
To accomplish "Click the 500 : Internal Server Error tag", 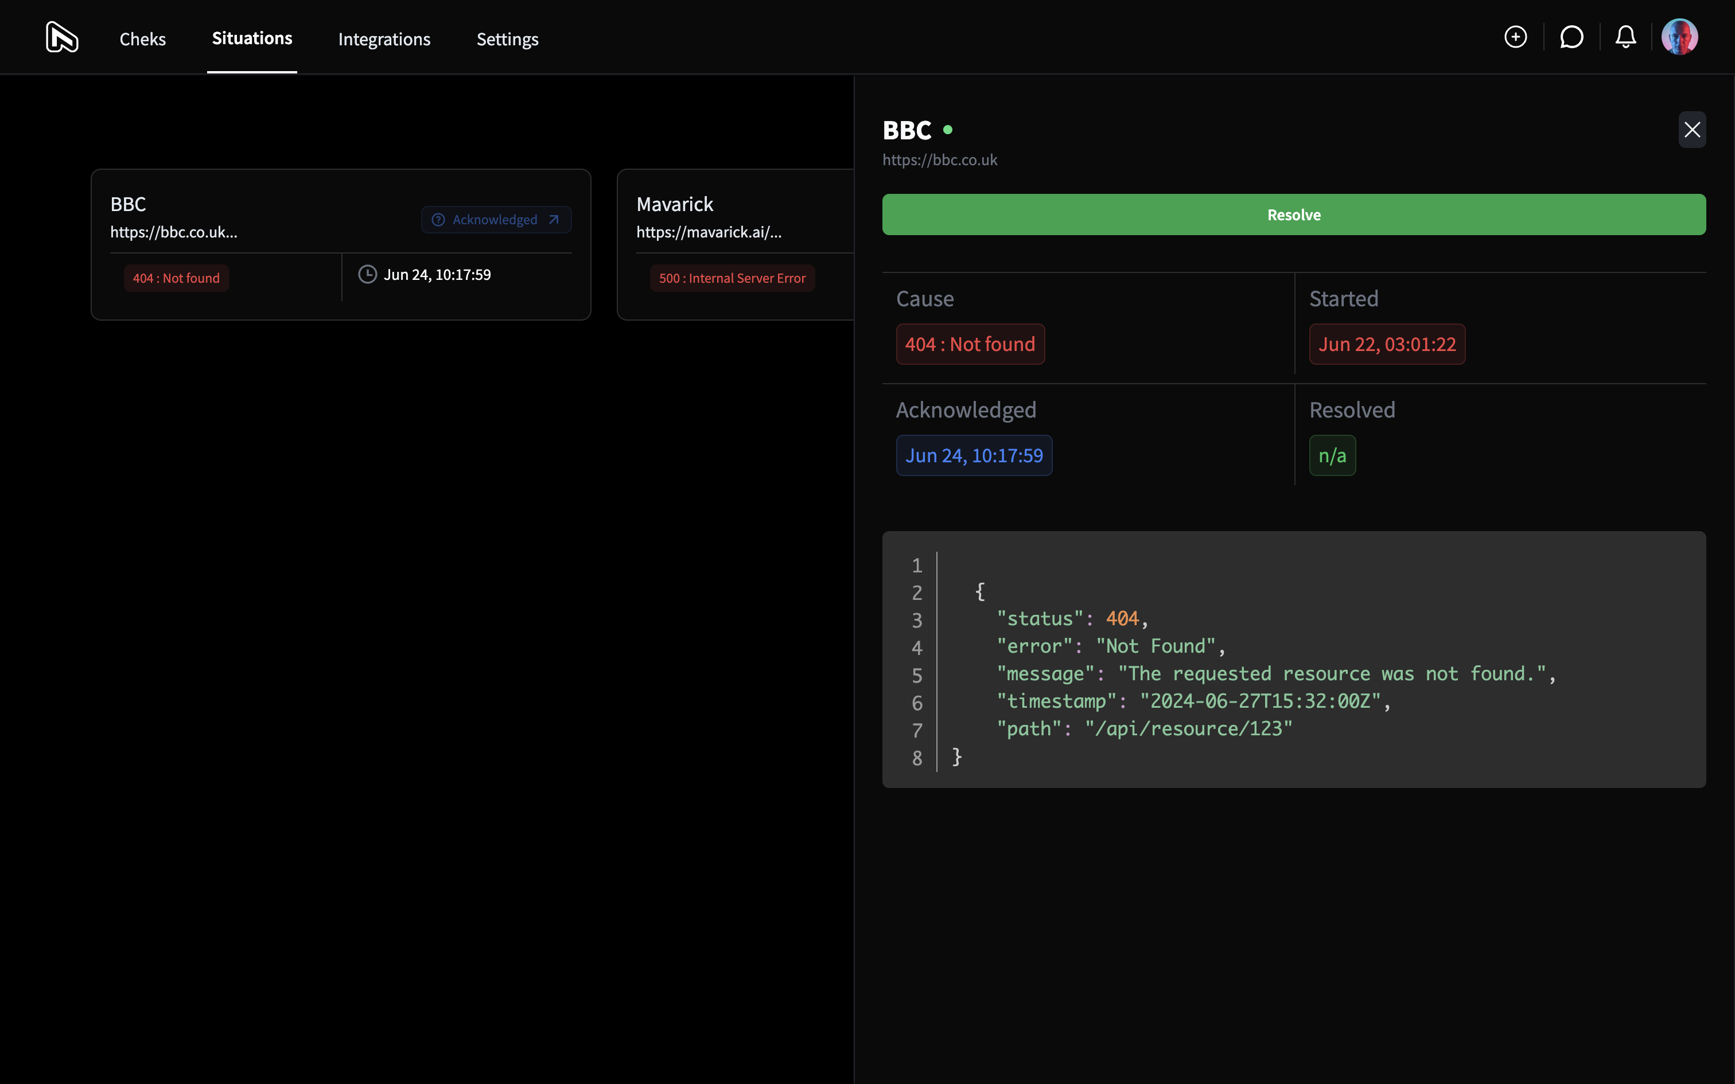I will (732, 278).
